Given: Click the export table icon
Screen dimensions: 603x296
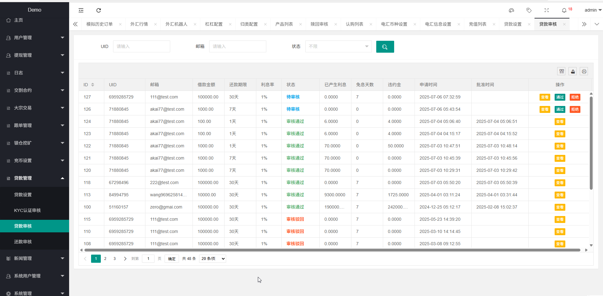Looking at the screenshot, I should 573,71.
